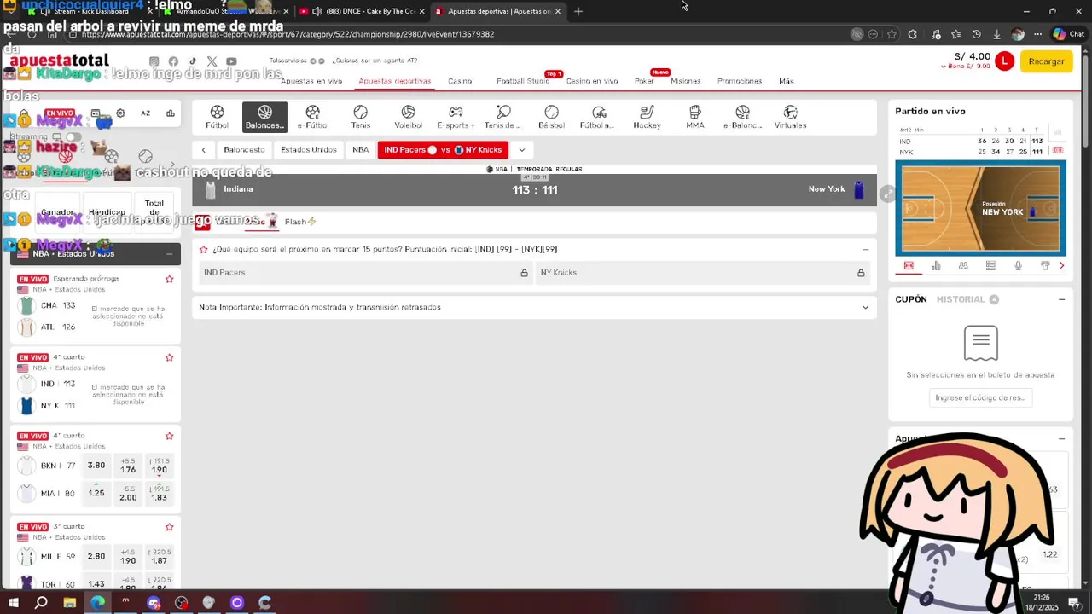Open the microphone commentary widget tab
Image resolution: width=1092 pixels, height=614 pixels.
[x=1018, y=266]
